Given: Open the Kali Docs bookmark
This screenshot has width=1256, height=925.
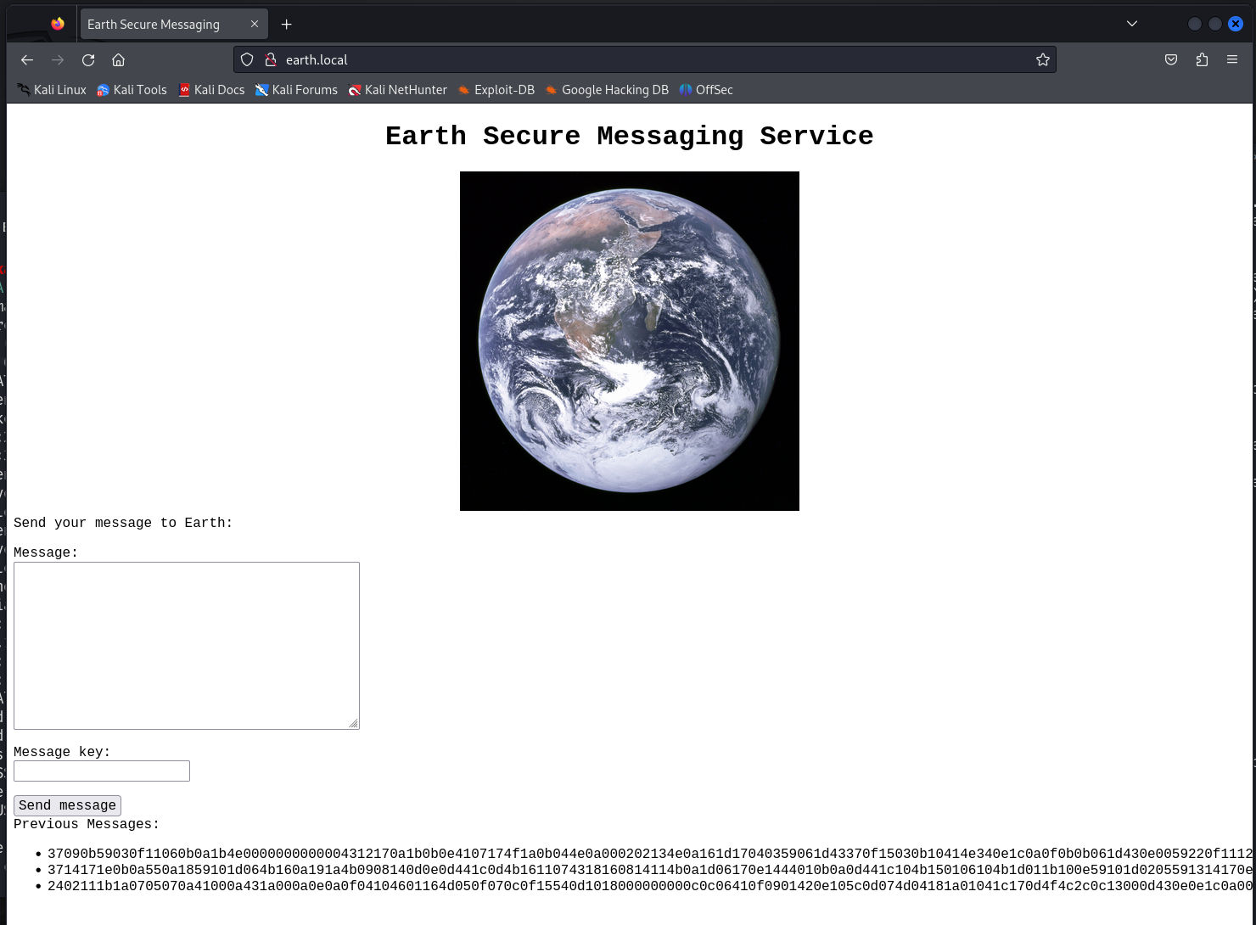Looking at the screenshot, I should click(x=211, y=90).
